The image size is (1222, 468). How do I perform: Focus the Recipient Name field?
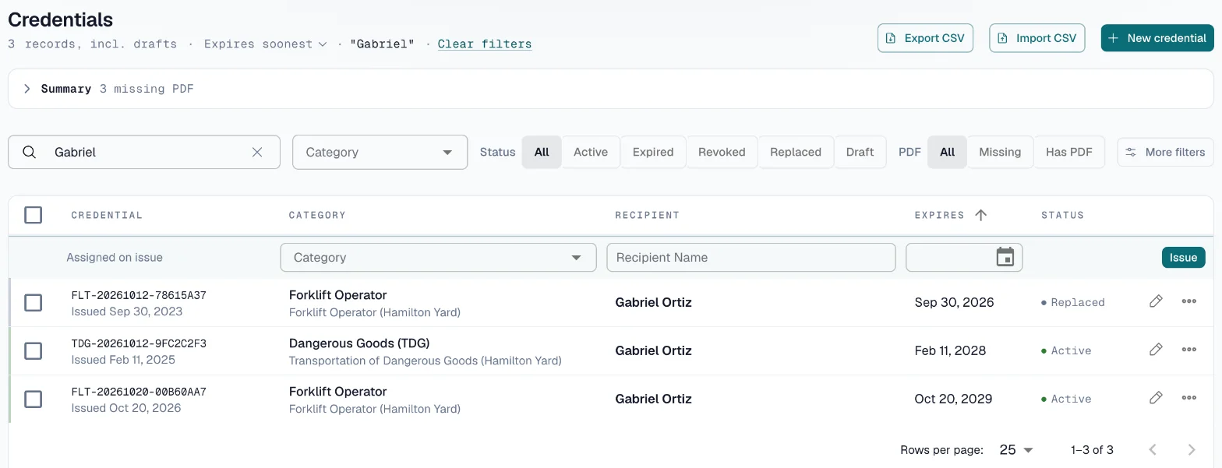coord(751,258)
